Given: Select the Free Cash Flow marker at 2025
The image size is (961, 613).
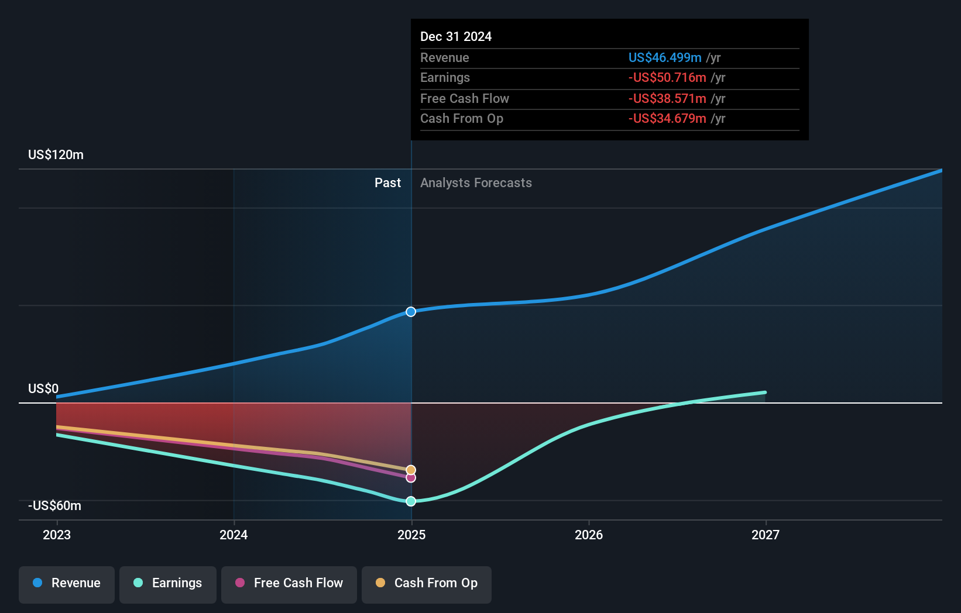Looking at the screenshot, I should click(x=411, y=478).
